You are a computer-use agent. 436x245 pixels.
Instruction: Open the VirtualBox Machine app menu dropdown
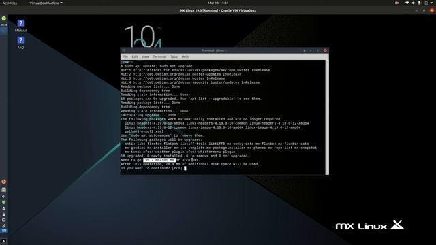46,3
